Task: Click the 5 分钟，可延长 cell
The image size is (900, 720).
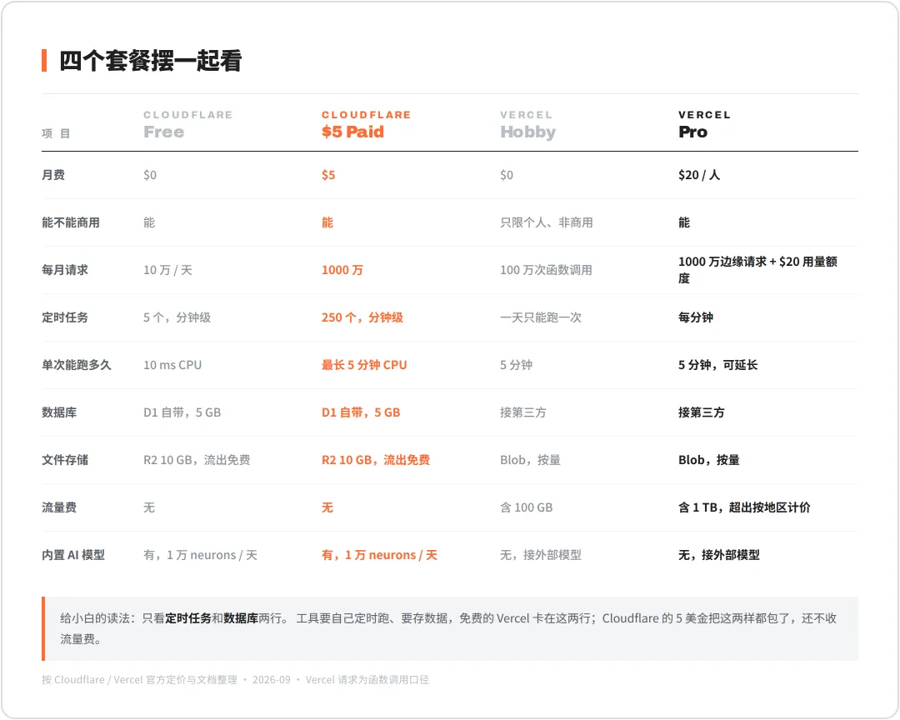Action: [718, 365]
